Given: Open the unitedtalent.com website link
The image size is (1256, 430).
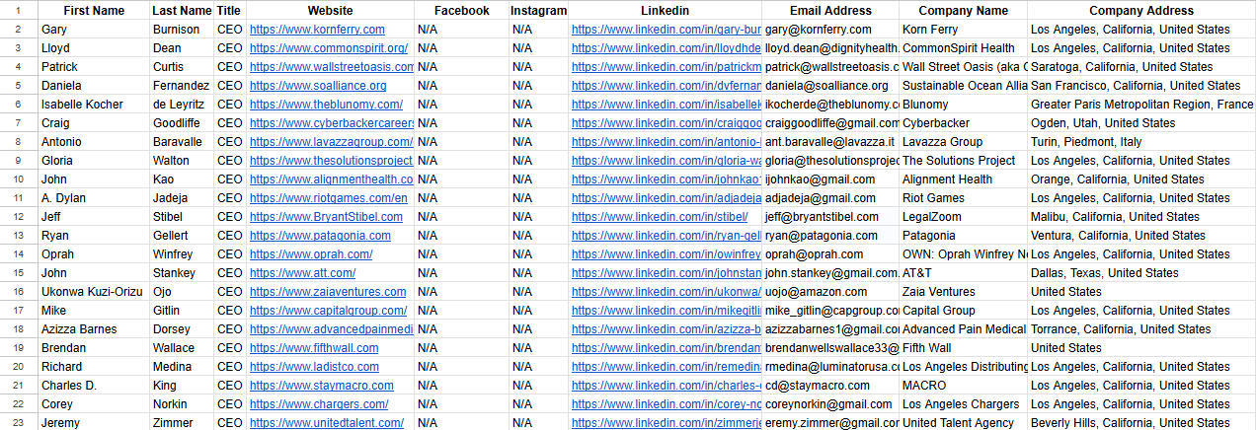Looking at the screenshot, I should click(326, 423).
